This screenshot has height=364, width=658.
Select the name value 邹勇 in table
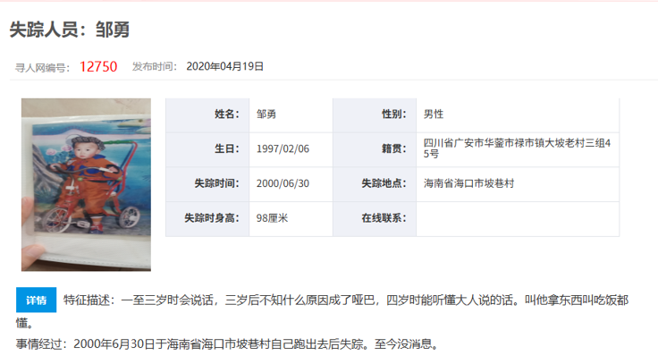(x=267, y=114)
